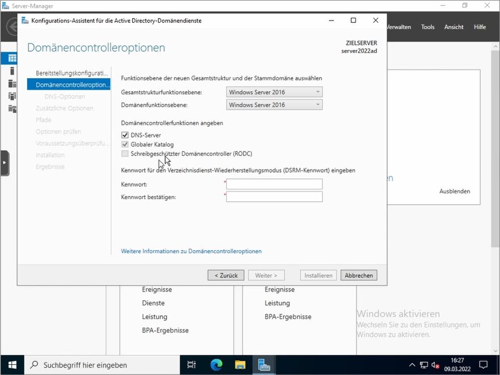
Task: Click the taskbar search box
Action: 102,365
